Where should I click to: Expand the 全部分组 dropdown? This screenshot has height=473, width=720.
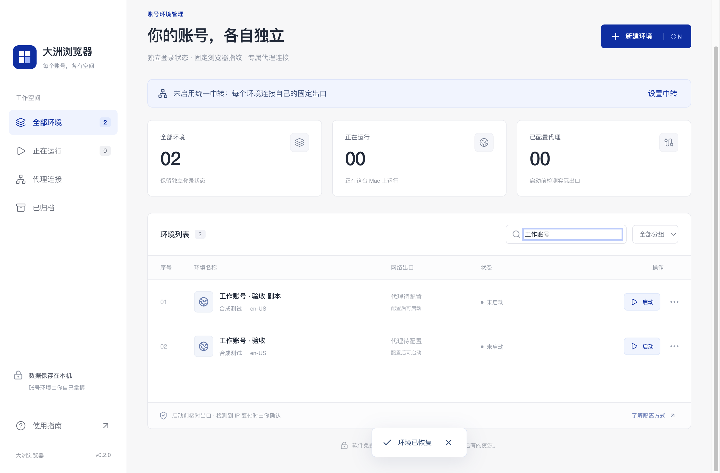(x=655, y=234)
